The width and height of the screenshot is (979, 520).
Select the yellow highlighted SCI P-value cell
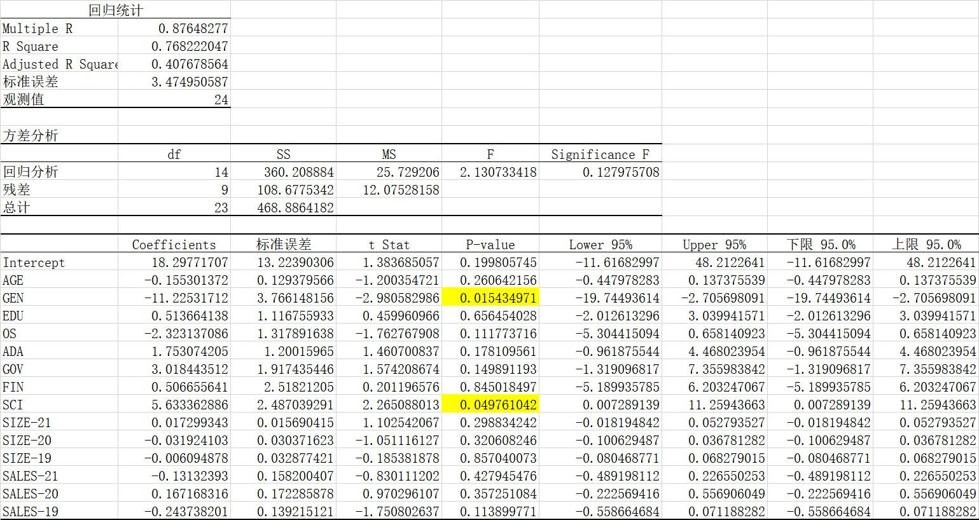(x=490, y=405)
